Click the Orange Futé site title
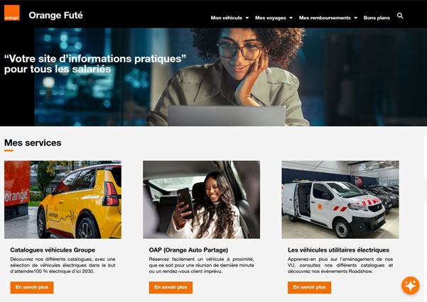This screenshot has width=427, height=302. pyautogui.click(x=56, y=15)
